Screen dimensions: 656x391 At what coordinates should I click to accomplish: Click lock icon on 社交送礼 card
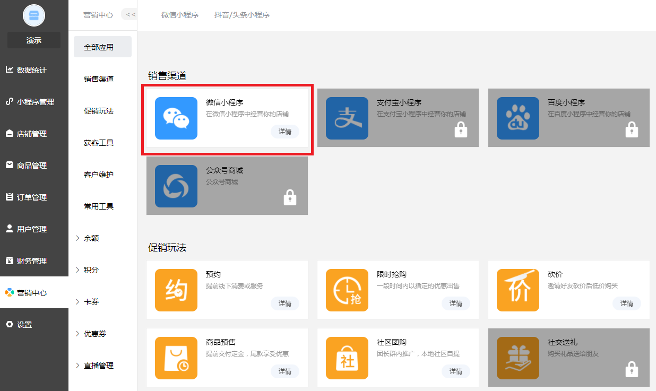[x=632, y=369]
